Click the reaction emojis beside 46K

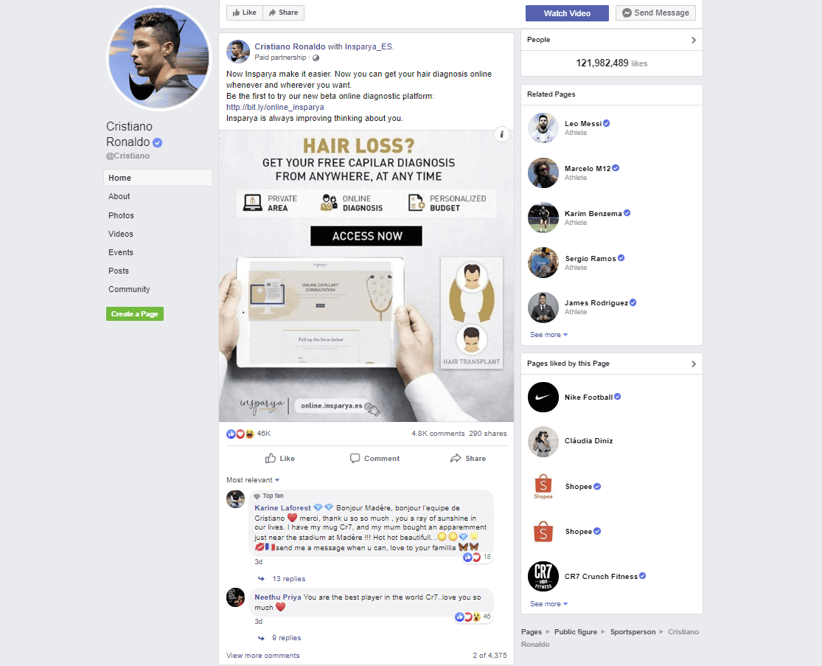pos(240,434)
